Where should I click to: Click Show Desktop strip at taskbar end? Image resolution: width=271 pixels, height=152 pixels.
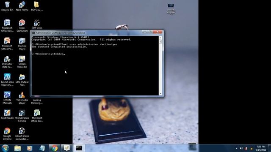tap(269, 148)
